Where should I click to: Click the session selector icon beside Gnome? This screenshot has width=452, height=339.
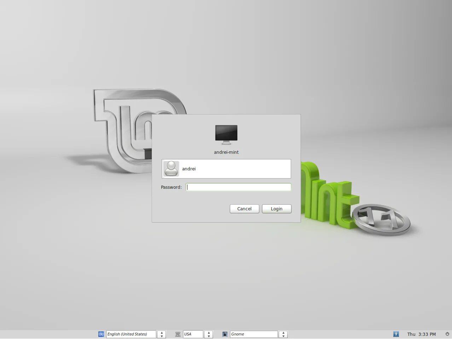tap(225, 334)
